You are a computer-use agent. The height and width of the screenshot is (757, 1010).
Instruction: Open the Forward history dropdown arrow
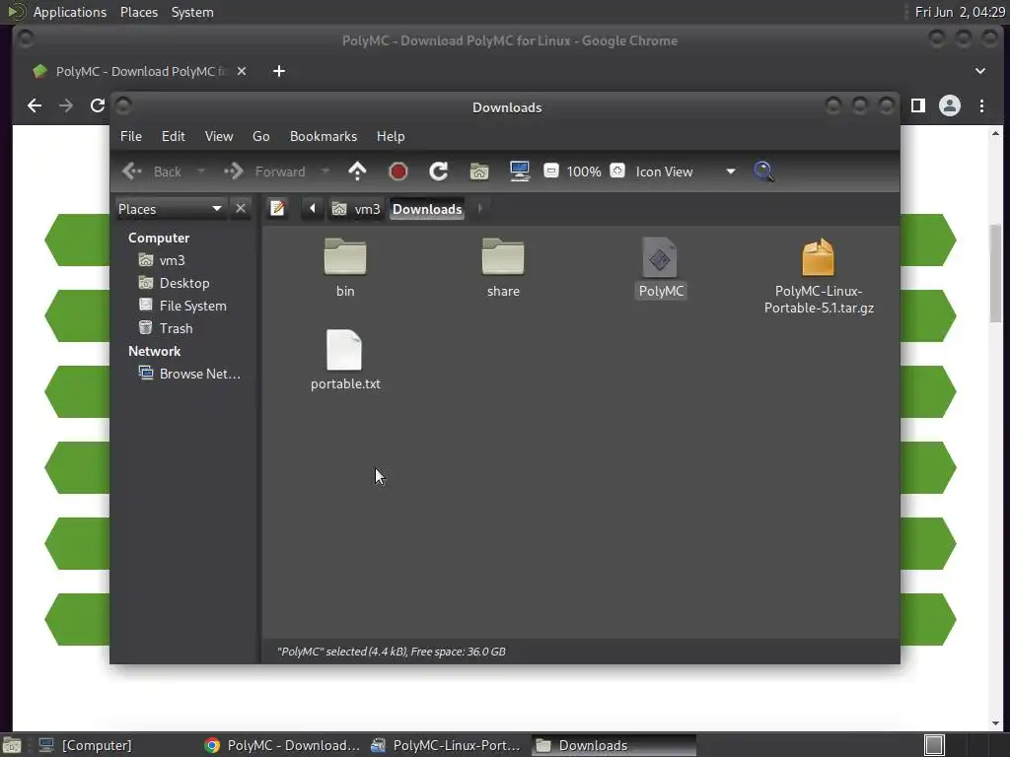tap(325, 172)
